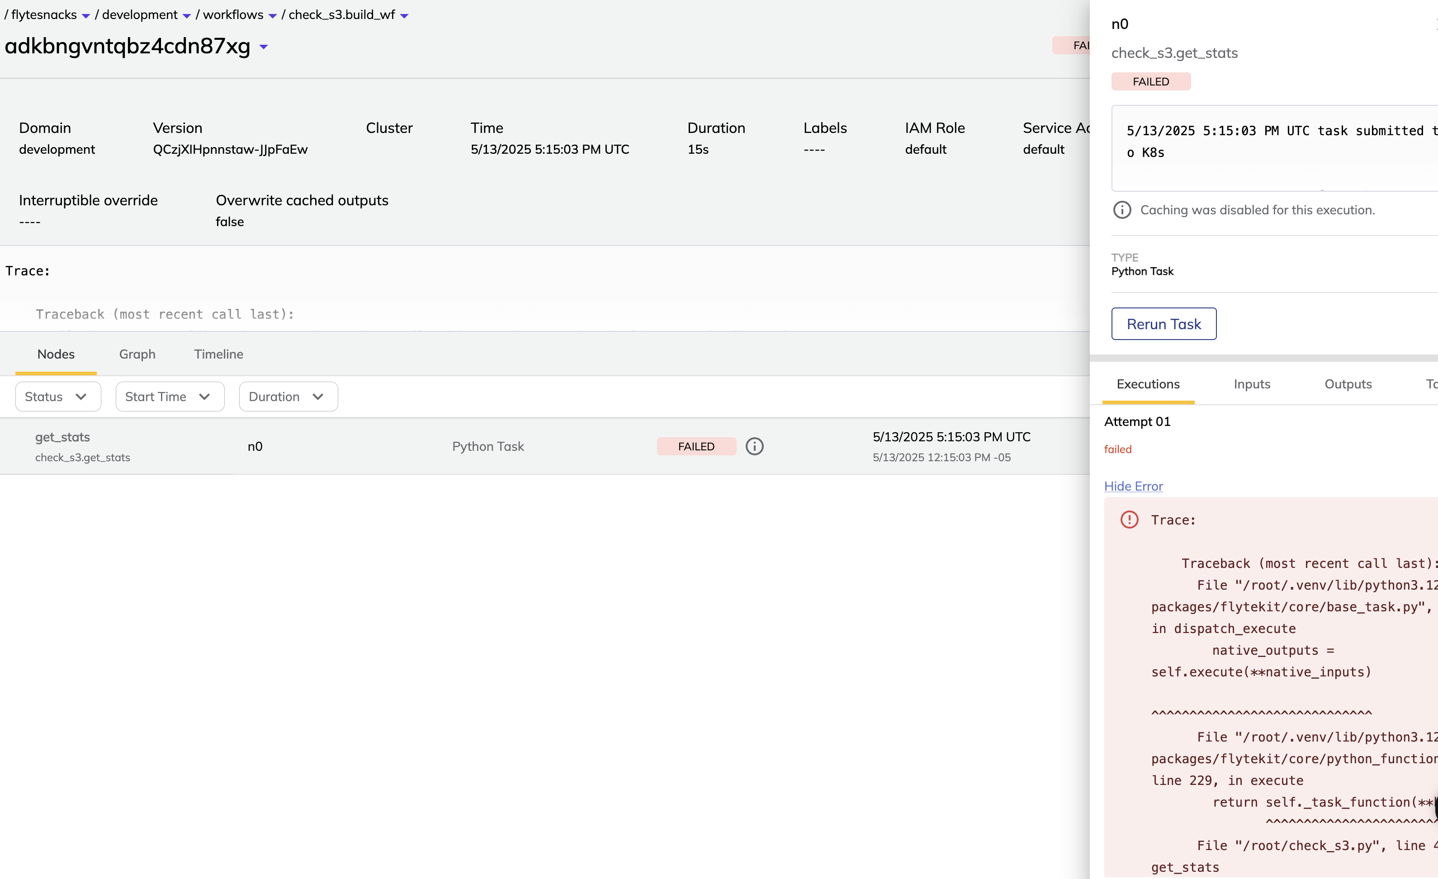1438x879 pixels.
Task: Open the flytesnacks project dropdown
Action: pos(86,15)
